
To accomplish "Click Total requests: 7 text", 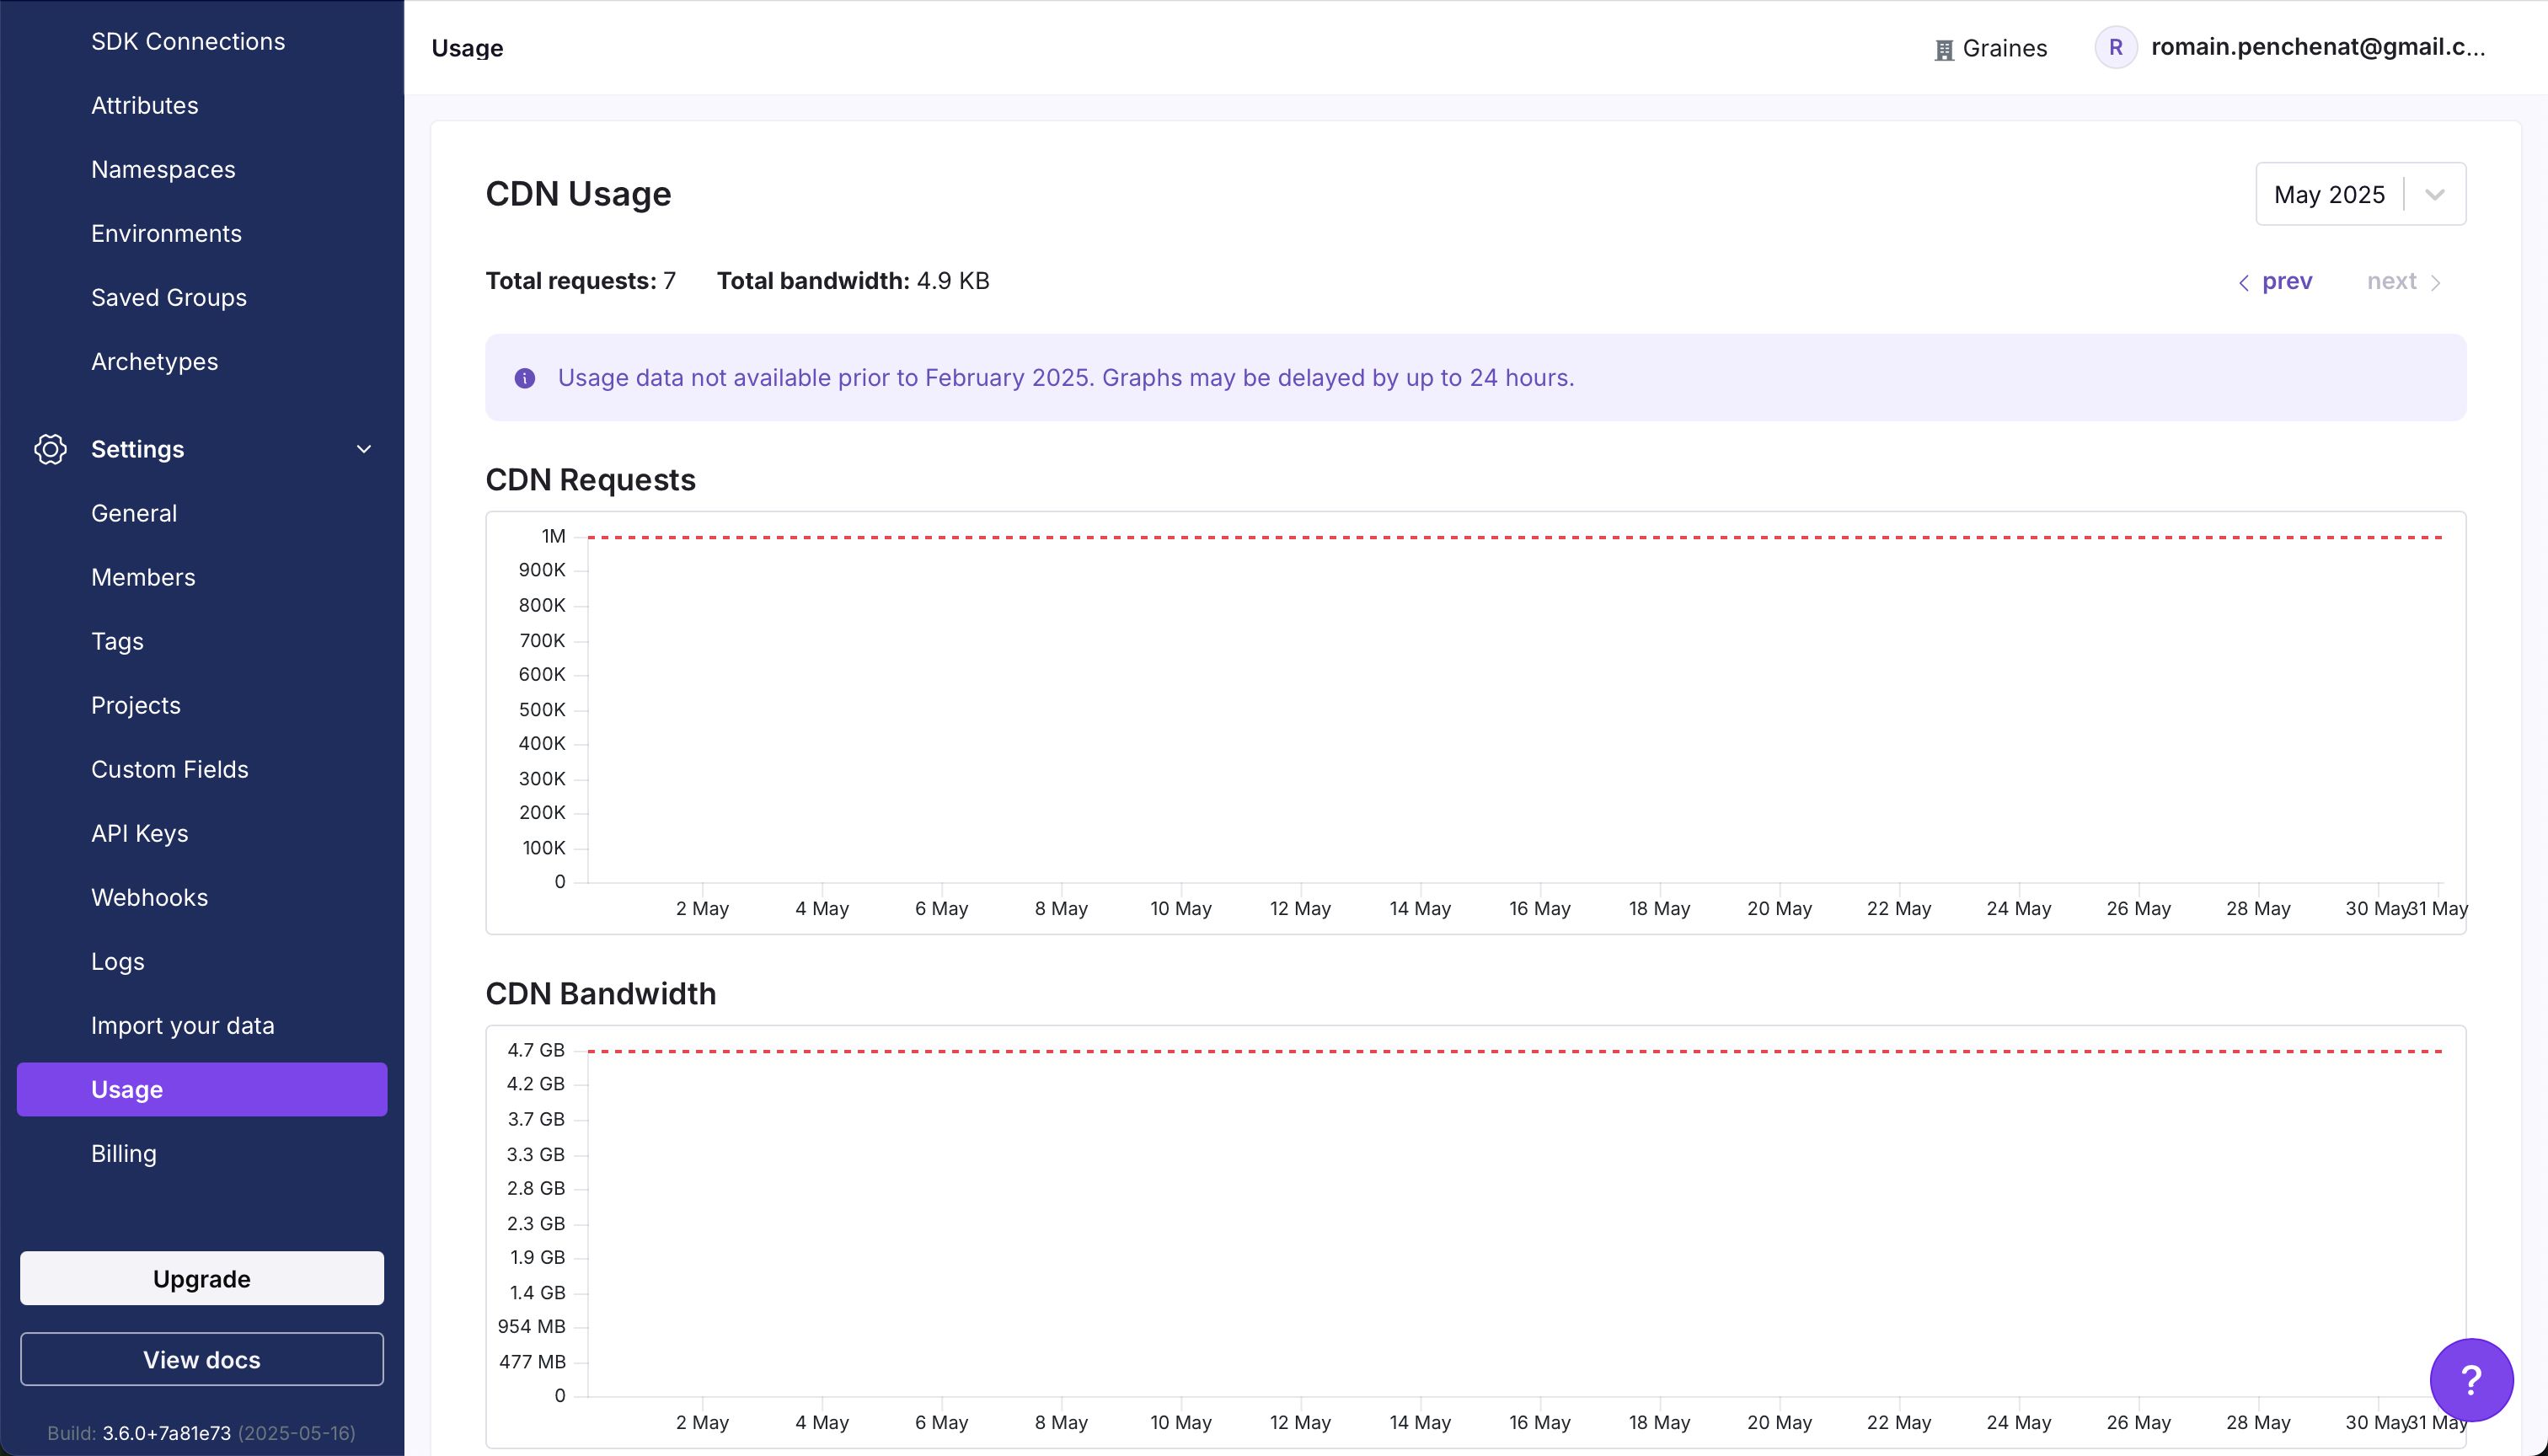I will tap(581, 281).
